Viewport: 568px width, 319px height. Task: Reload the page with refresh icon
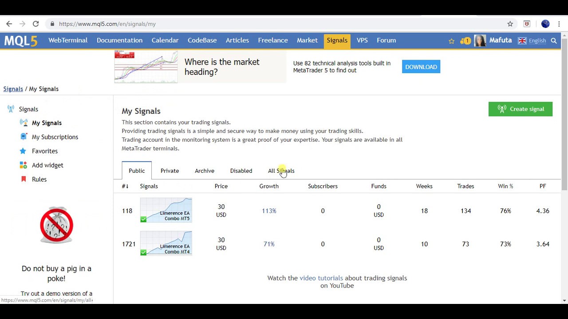tap(35, 24)
